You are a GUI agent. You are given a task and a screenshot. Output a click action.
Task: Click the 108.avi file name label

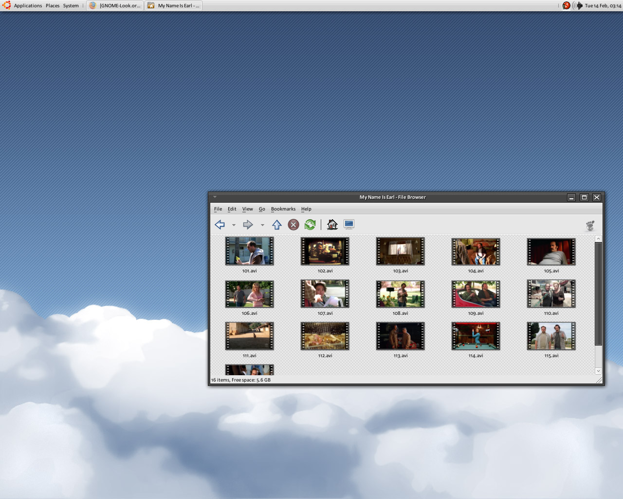pos(401,313)
